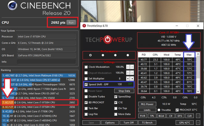Open the FIVR settings

[x=142, y=116]
